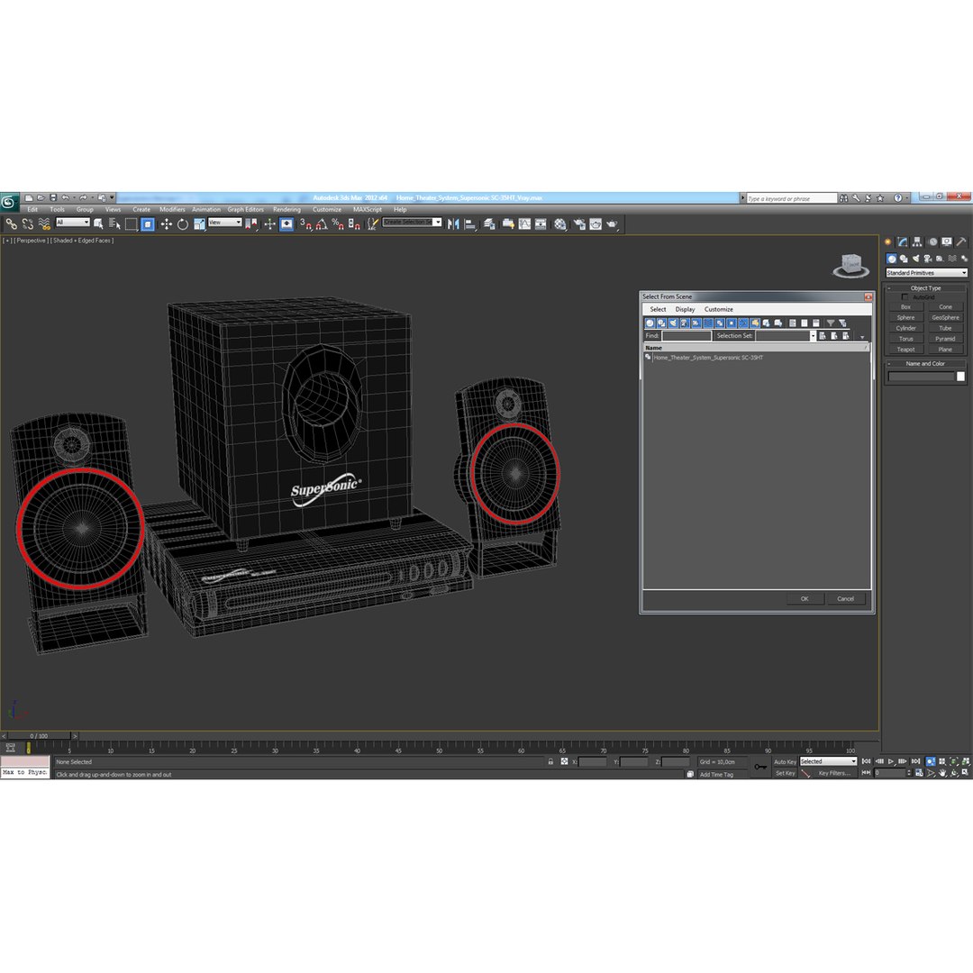973x973 pixels.
Task: Click the Set Key button
Action: pos(785,773)
